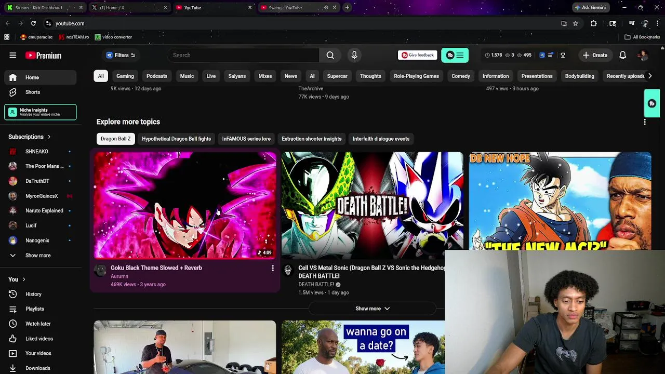665x374 pixels.
Task: Open the Niche Insights sidebar button
Action: click(41, 112)
